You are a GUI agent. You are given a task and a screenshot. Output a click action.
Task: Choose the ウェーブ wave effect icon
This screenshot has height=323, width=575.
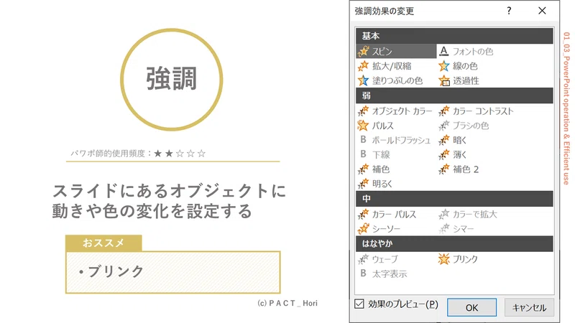point(363,259)
